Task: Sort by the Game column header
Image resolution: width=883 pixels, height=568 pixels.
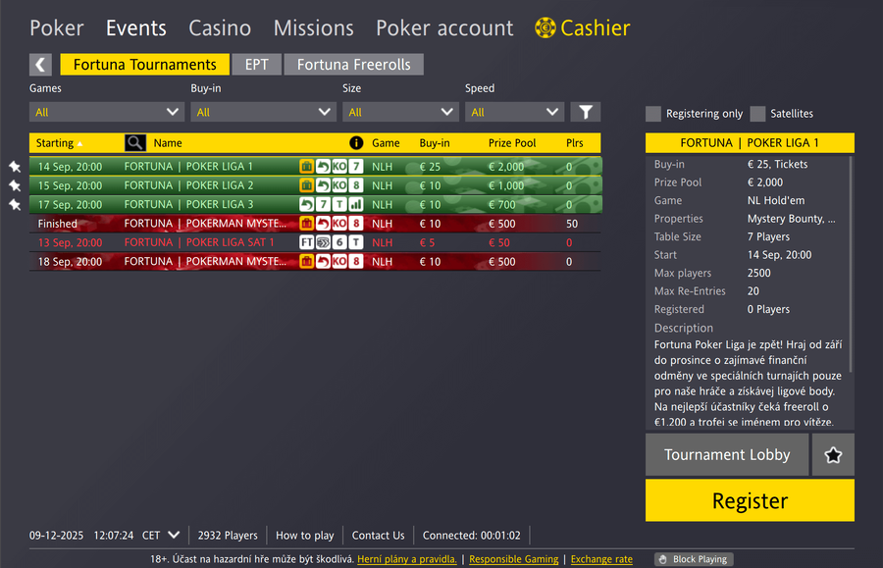Action: click(x=386, y=143)
